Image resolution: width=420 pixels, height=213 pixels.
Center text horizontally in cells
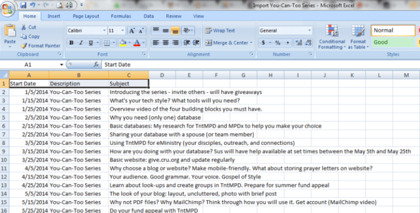point(166,43)
